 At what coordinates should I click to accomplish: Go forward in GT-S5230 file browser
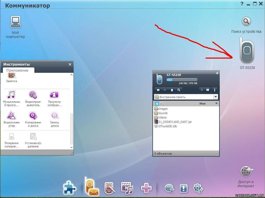[165, 90]
